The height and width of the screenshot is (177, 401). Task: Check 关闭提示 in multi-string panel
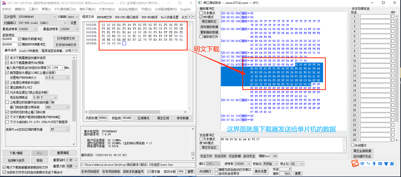click(352, 146)
